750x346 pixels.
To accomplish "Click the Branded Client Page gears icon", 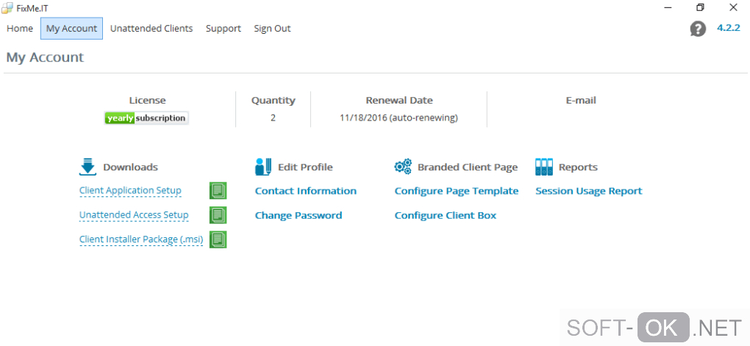I will [x=403, y=167].
